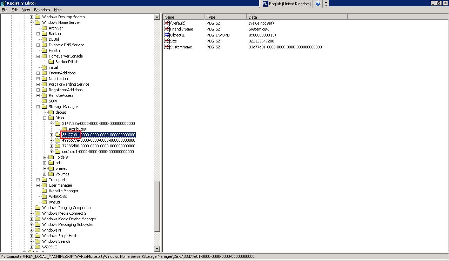Click the 0x00000003 (3) data value

262,35
